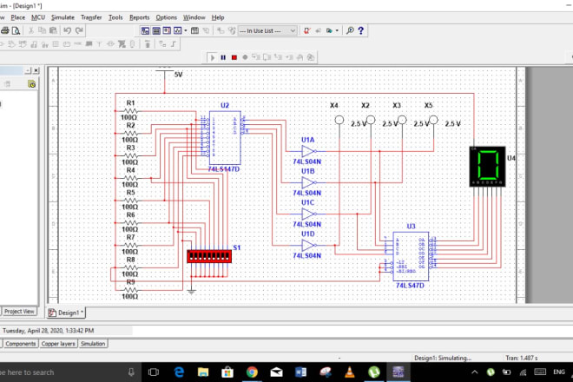Select the U1B inverter gate
Viewport: 573px width, 382px height.
[x=308, y=182]
